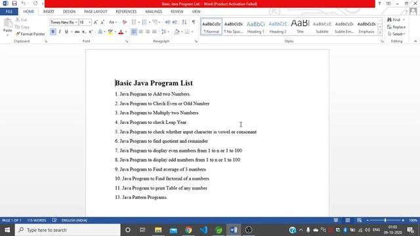Click the Cut command

21,20
